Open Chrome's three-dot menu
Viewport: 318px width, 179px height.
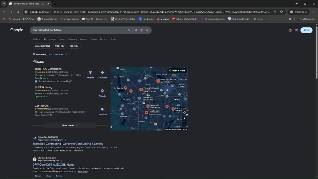click(x=314, y=12)
